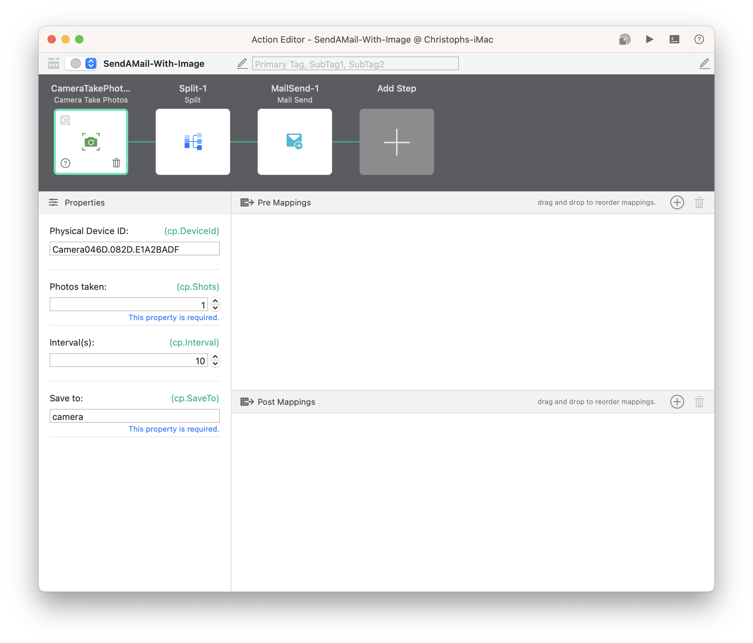753x643 pixels.
Task: Click the (cp.DeviceId) property key
Action: pos(192,231)
